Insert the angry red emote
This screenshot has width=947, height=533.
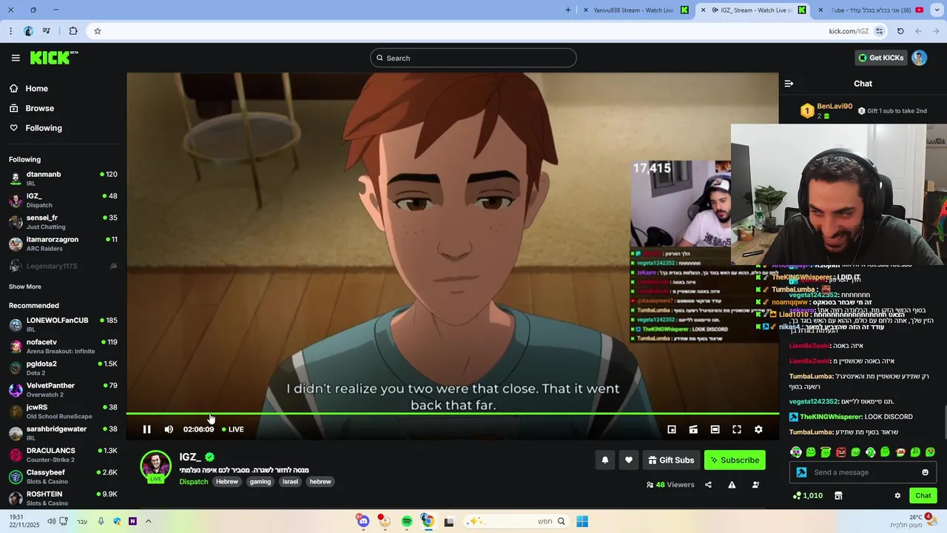click(840, 452)
